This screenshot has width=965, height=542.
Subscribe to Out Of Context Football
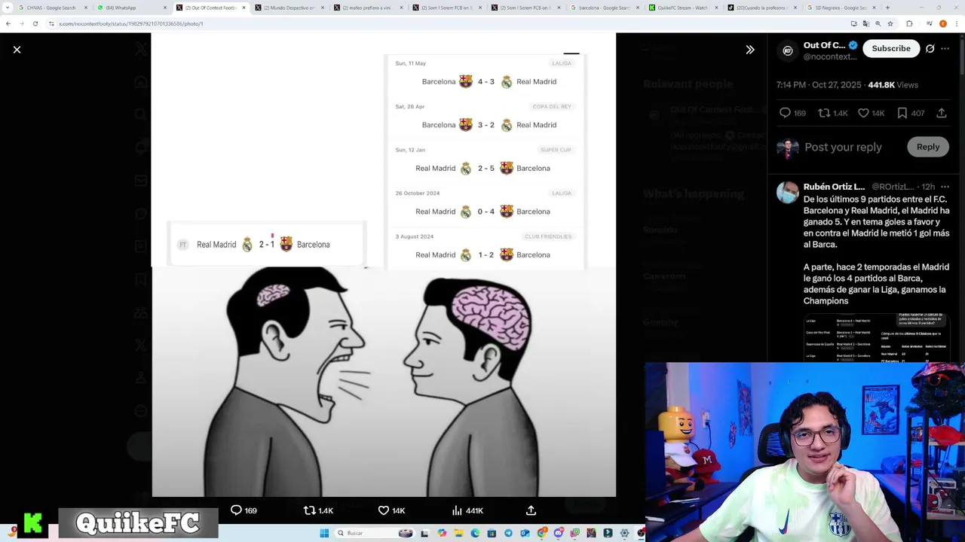tap(891, 48)
